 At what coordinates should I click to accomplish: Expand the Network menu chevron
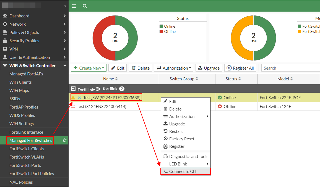[65, 24]
